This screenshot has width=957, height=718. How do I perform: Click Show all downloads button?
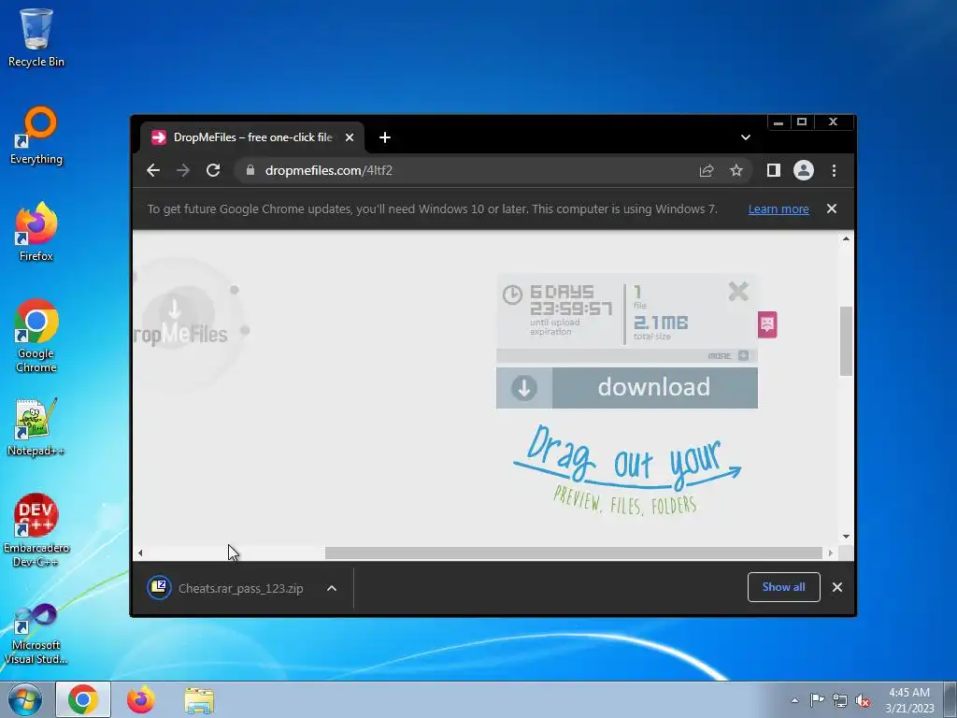pos(783,587)
